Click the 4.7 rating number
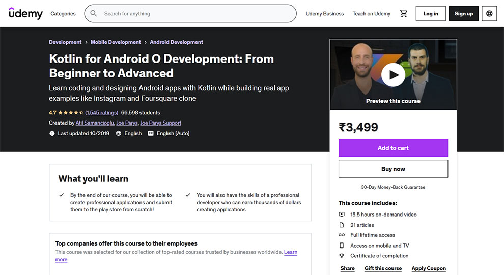This screenshot has height=275, width=504. pos(52,113)
